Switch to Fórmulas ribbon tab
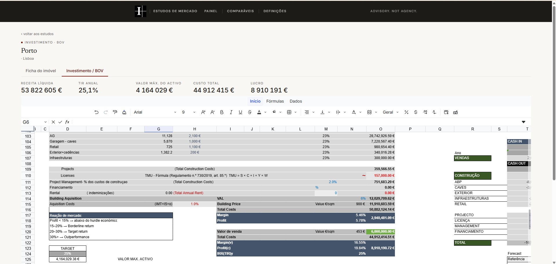Viewport: 556px width, 264px height. [x=275, y=101]
